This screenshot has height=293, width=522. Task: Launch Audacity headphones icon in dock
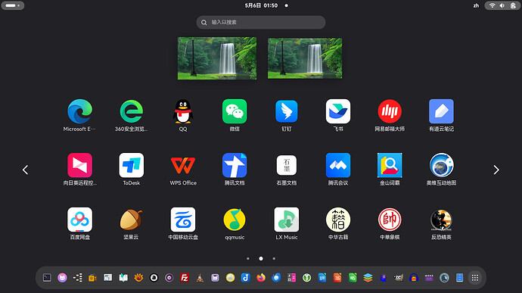pos(414,278)
